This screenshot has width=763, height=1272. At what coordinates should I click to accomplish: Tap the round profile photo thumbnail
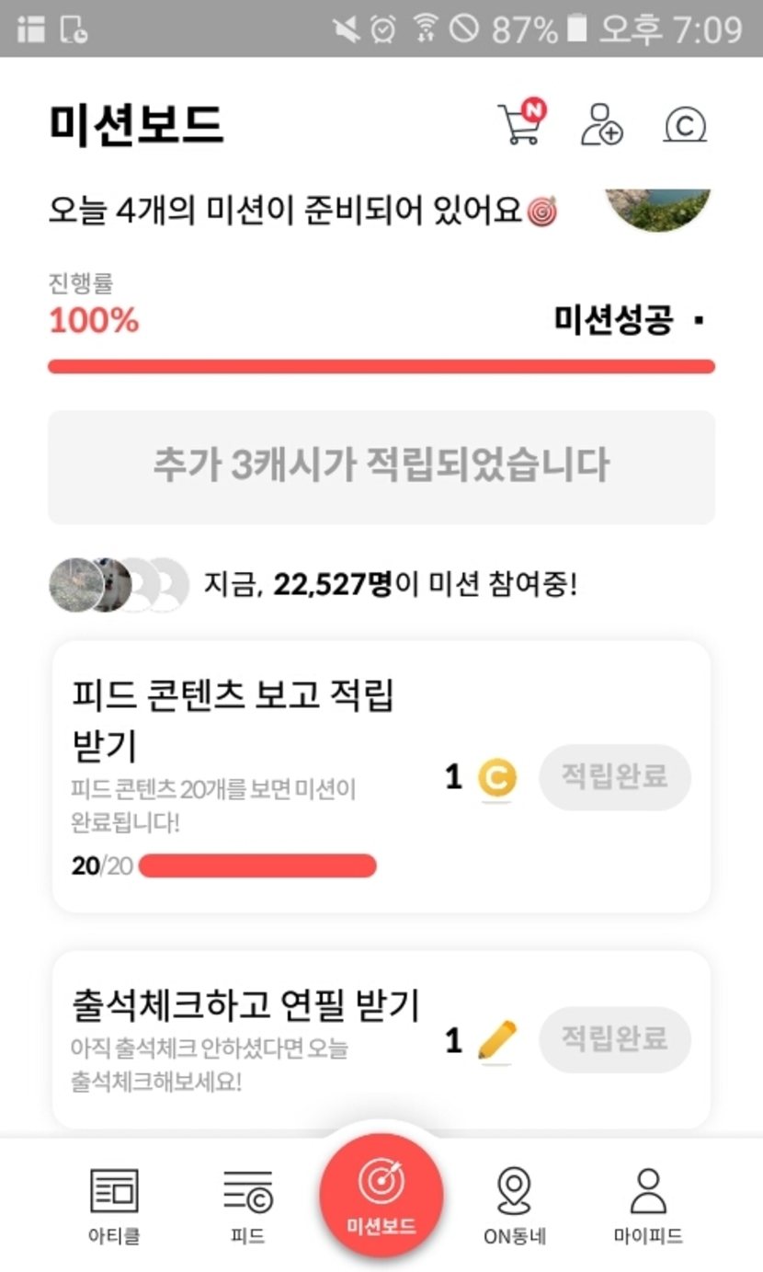tap(658, 209)
